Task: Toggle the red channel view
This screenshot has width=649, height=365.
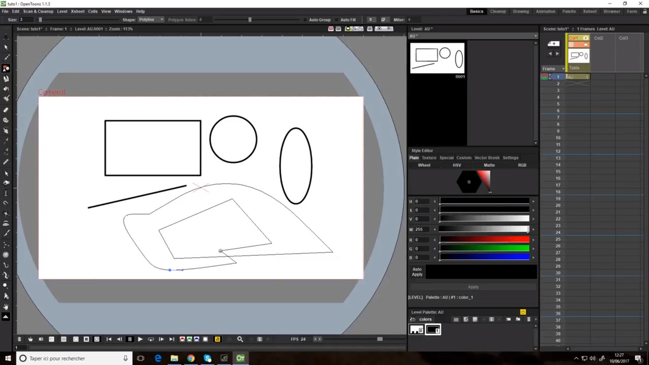Action: (183, 339)
